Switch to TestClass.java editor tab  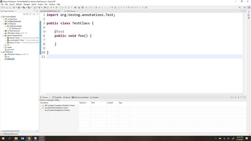pyautogui.click(x=71, y=11)
